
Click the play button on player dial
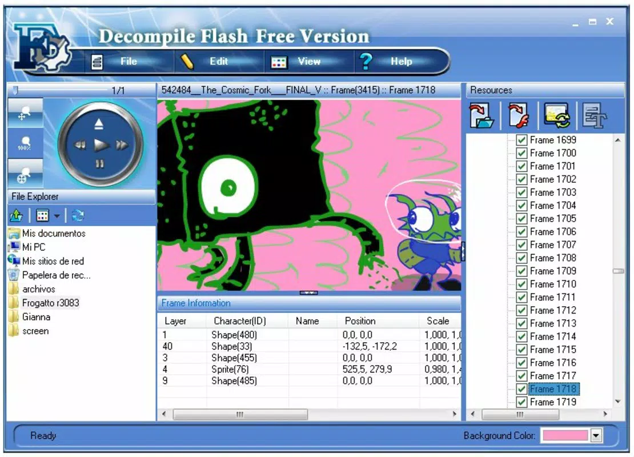[101, 145]
